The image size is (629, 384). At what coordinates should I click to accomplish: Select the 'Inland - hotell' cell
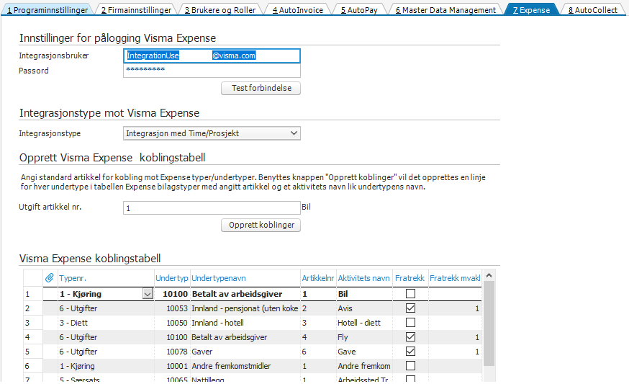pyautogui.click(x=245, y=323)
